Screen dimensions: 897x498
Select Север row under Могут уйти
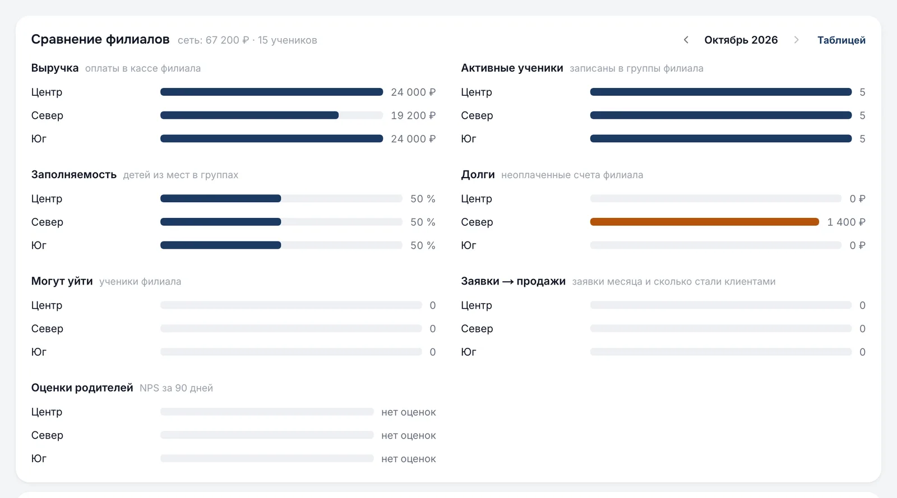(x=233, y=328)
